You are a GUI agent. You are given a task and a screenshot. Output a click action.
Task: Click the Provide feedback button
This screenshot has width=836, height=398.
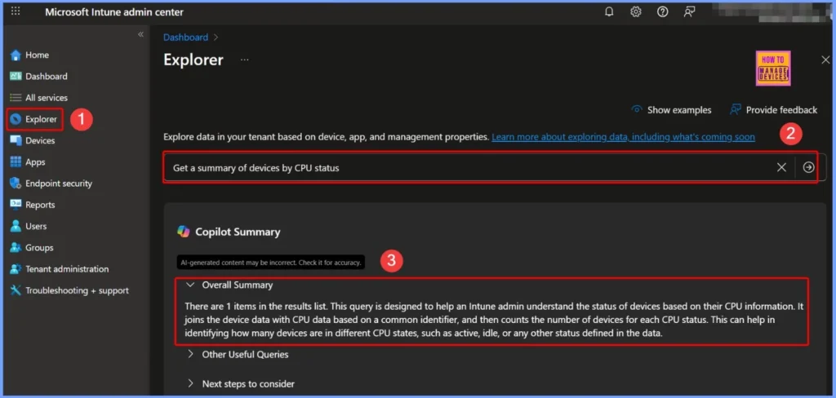(x=773, y=110)
